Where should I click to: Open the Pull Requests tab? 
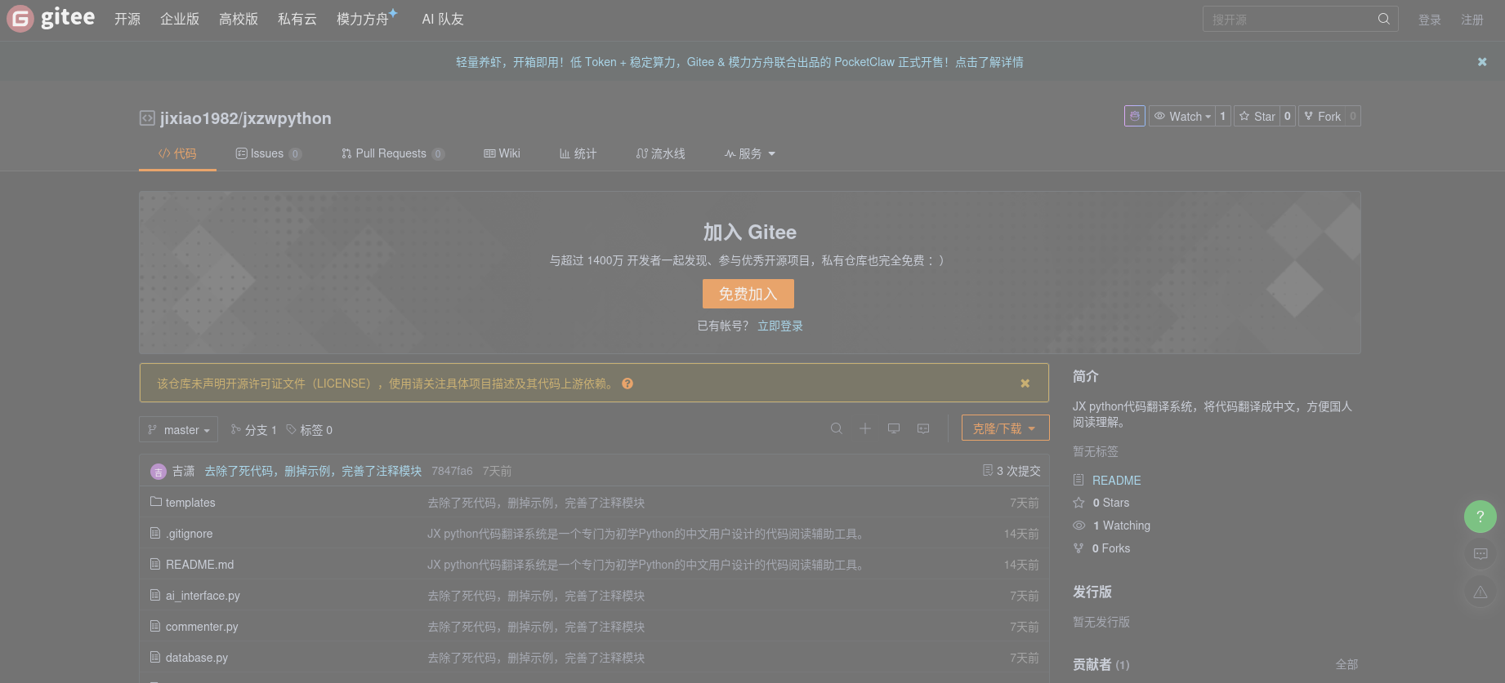pyautogui.click(x=392, y=154)
